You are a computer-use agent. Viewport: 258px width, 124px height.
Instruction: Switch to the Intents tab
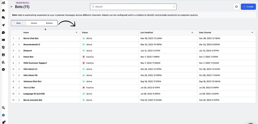[34, 23]
